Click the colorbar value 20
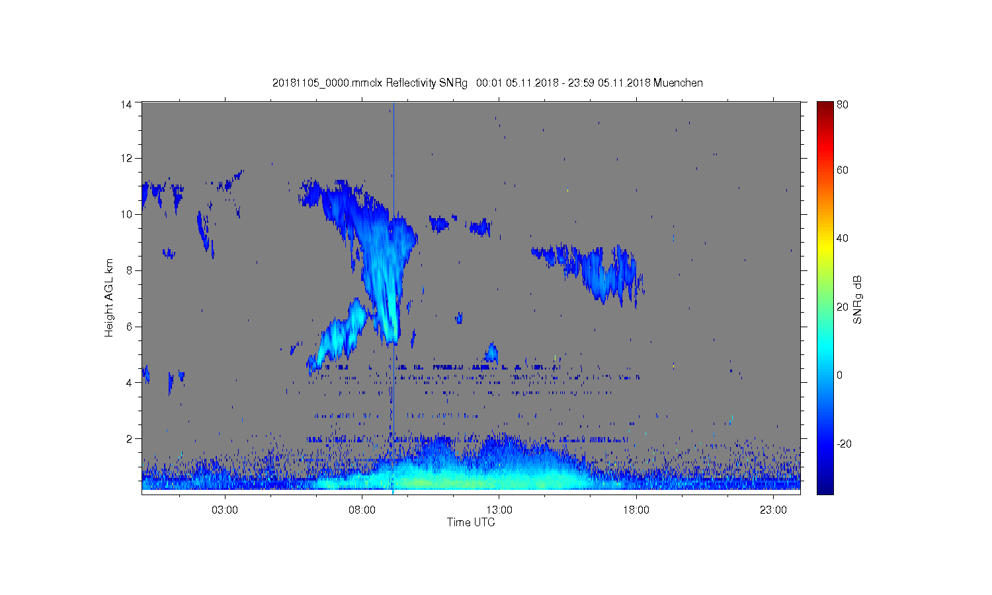This screenshot has height=595, width=992. [x=843, y=307]
